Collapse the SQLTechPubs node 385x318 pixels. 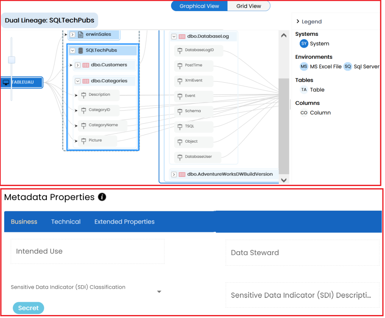(72, 51)
